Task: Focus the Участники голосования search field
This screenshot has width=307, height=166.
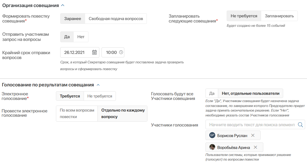Action: coord(255,125)
